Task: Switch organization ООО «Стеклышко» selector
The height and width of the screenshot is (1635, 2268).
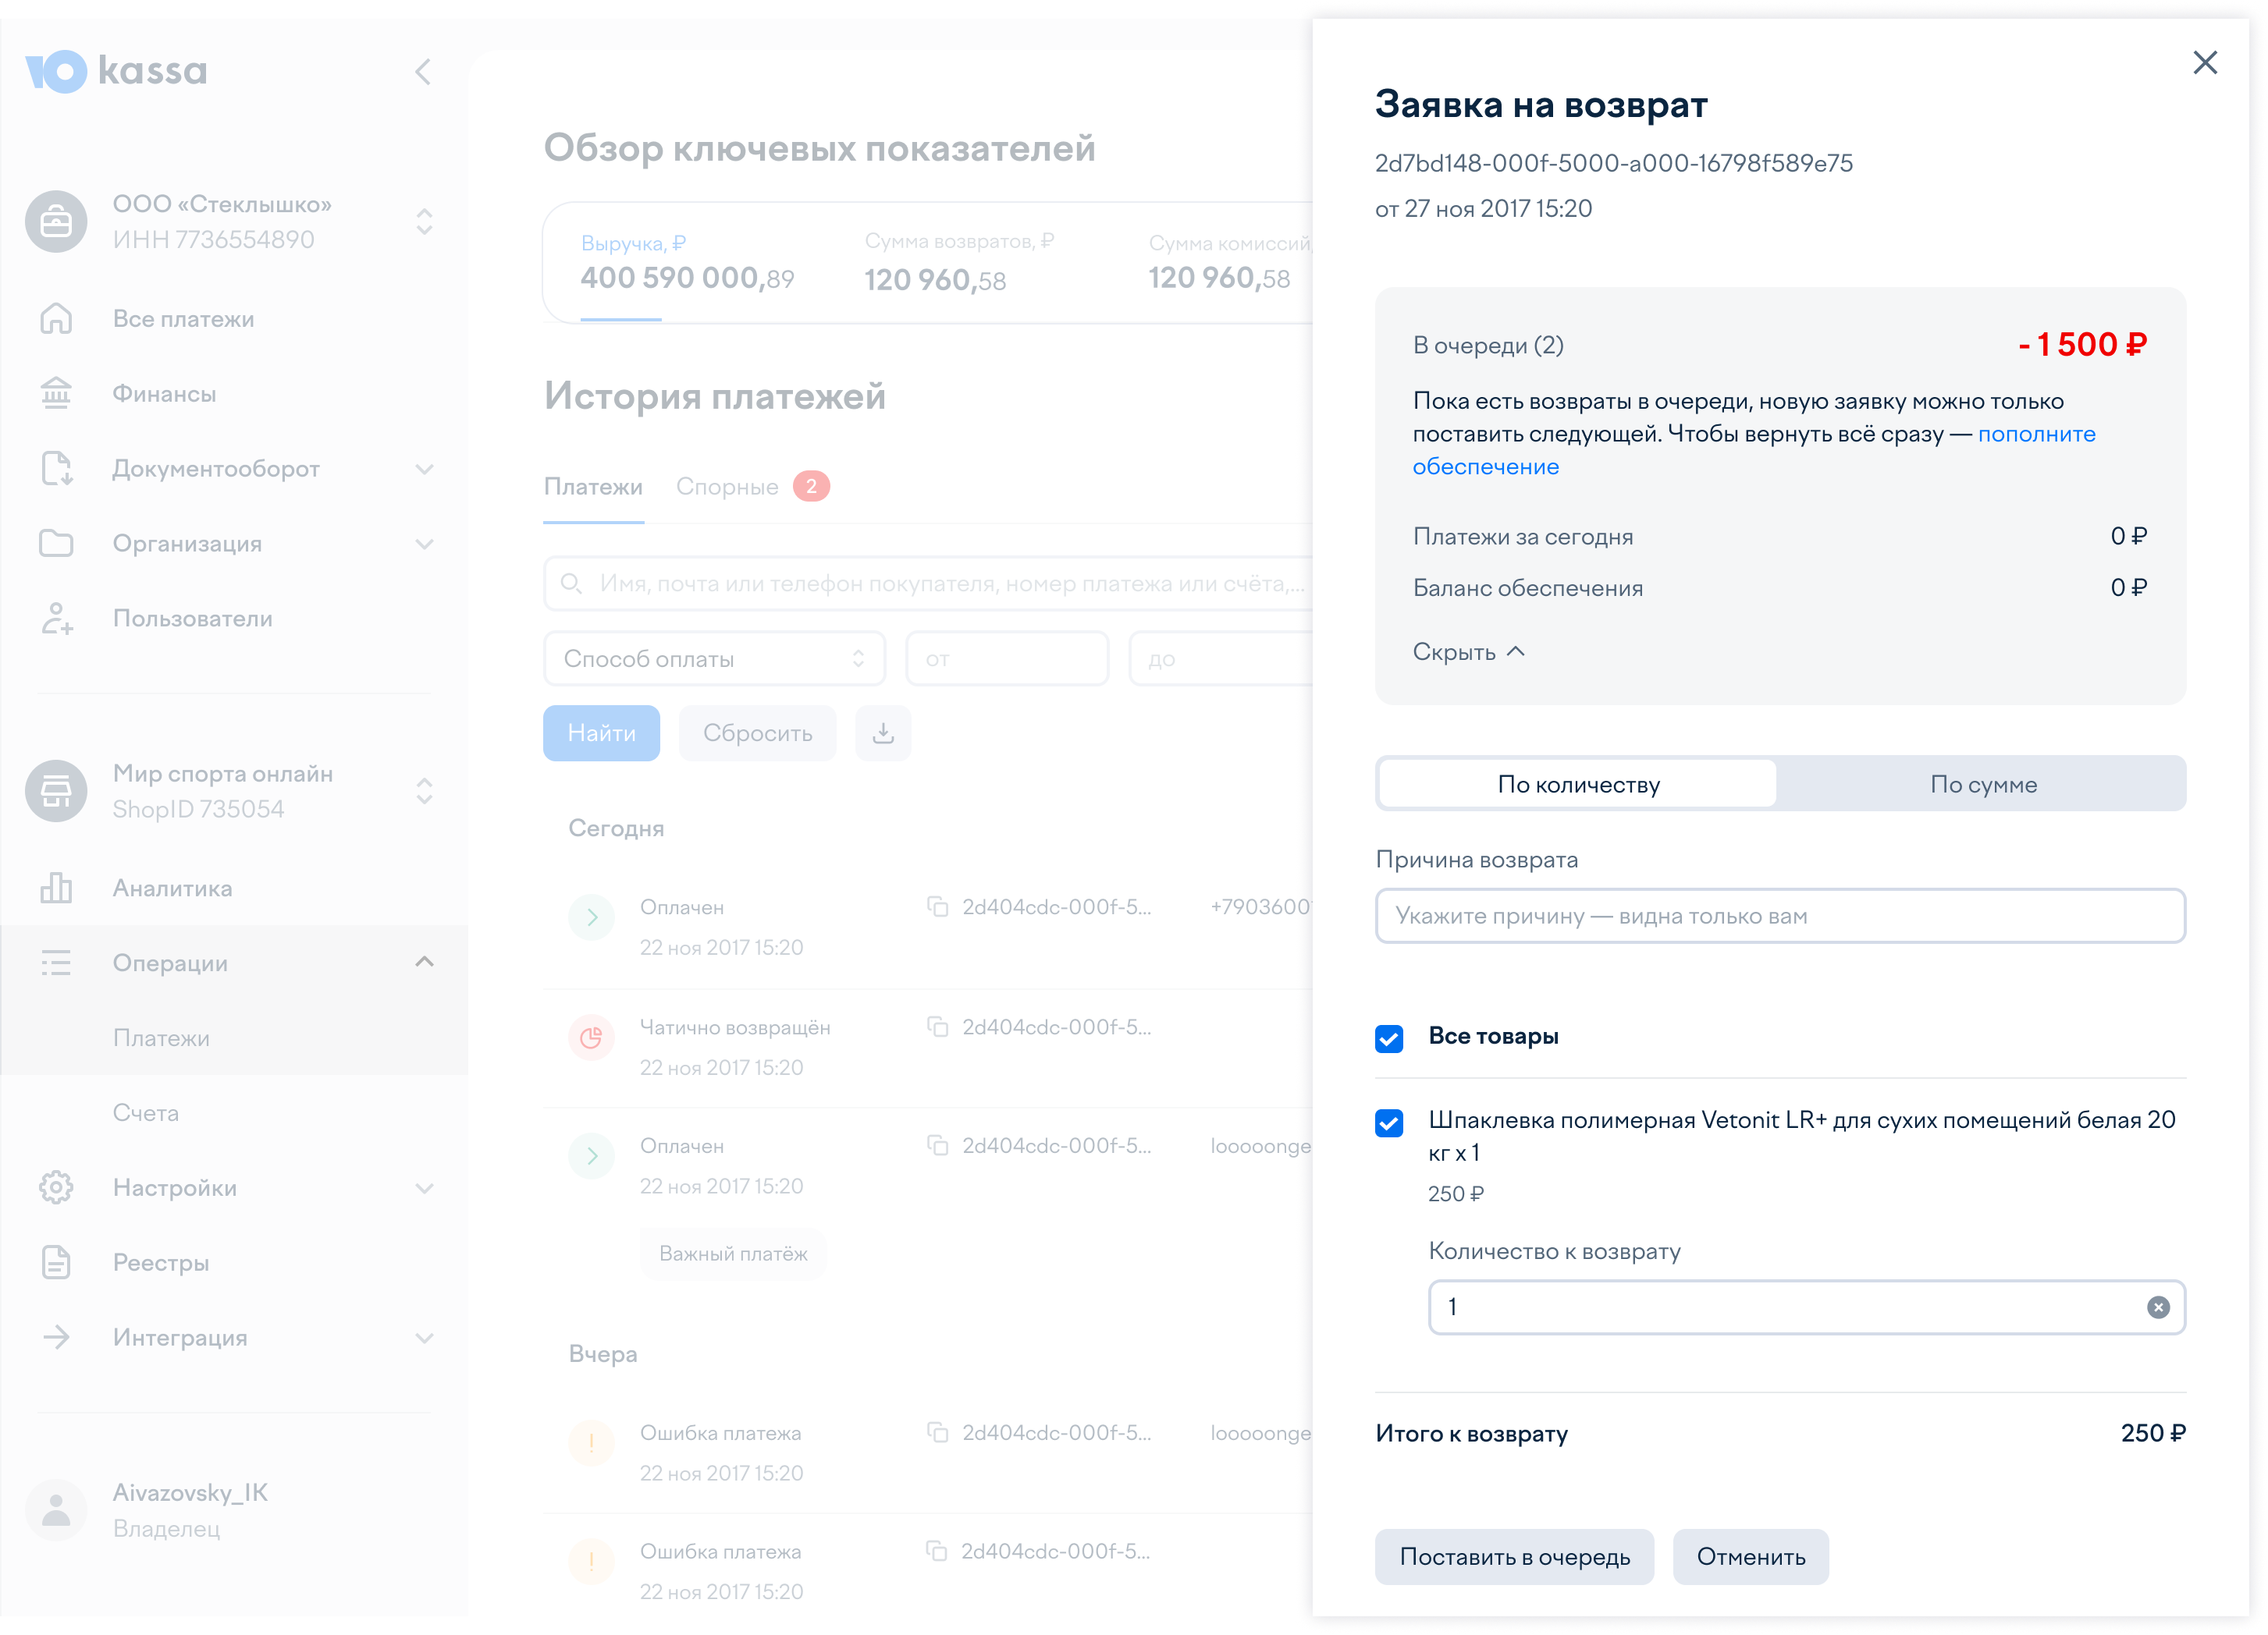Action: tap(424, 222)
